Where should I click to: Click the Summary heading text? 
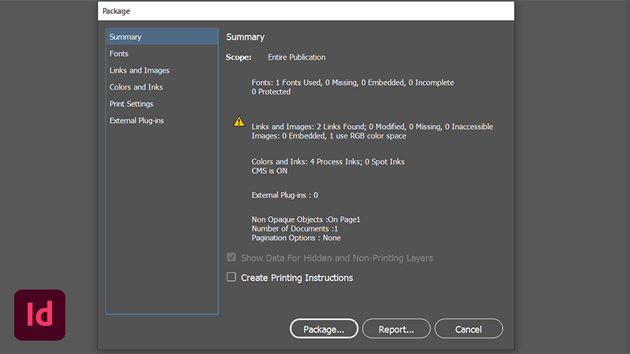click(246, 37)
